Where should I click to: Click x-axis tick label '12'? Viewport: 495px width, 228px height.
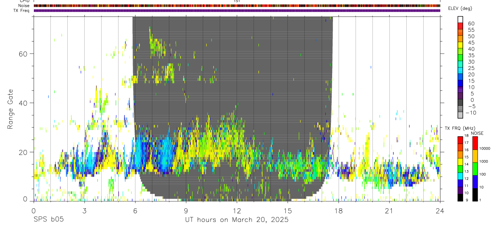pos(237,211)
